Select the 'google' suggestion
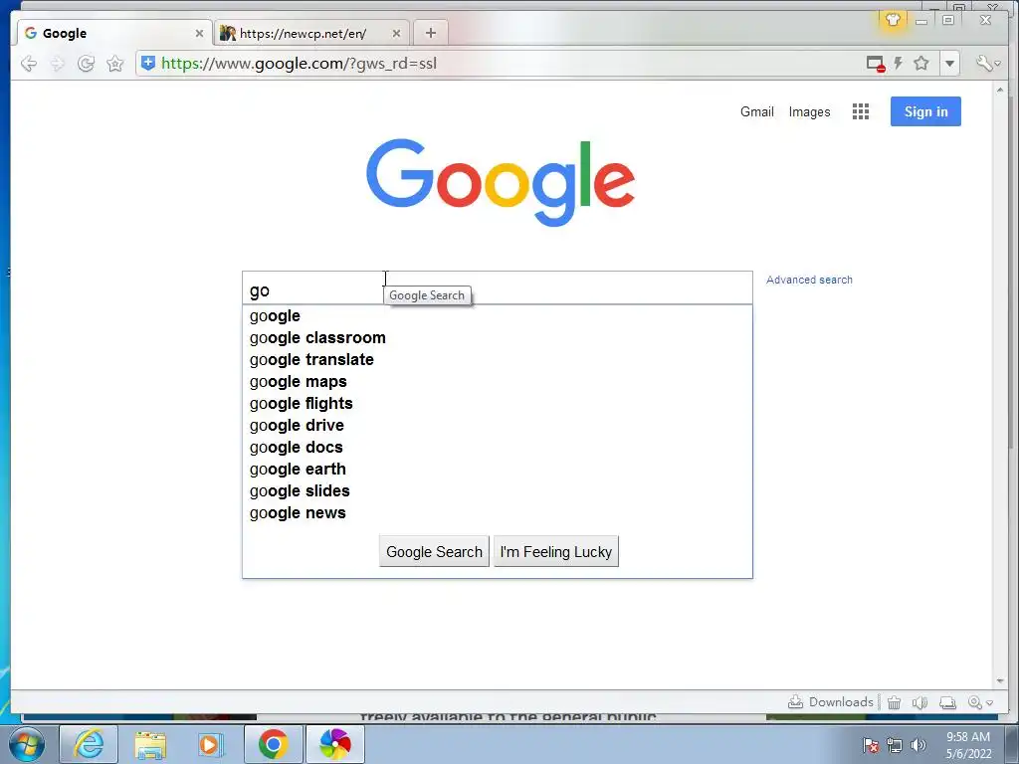1019x764 pixels. point(498,315)
